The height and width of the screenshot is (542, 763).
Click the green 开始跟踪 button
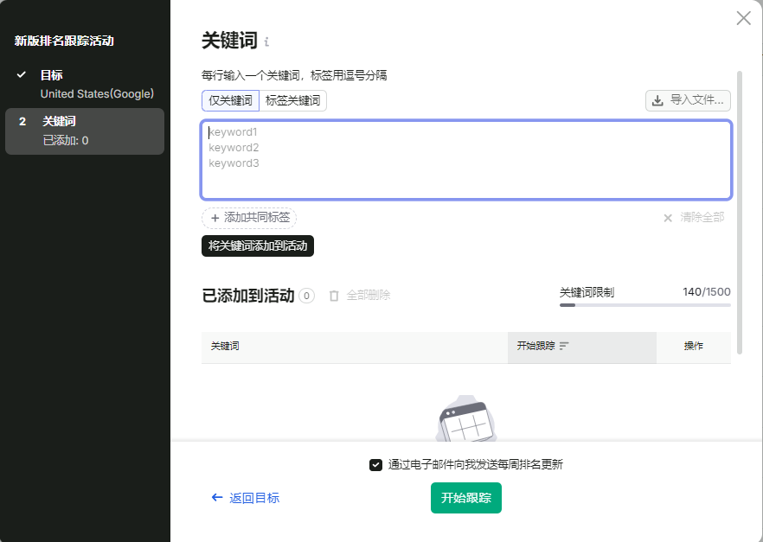point(465,498)
